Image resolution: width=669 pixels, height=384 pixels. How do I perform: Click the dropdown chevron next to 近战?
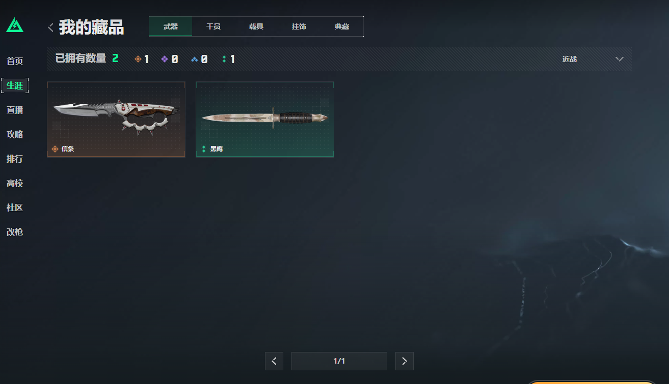(x=619, y=59)
